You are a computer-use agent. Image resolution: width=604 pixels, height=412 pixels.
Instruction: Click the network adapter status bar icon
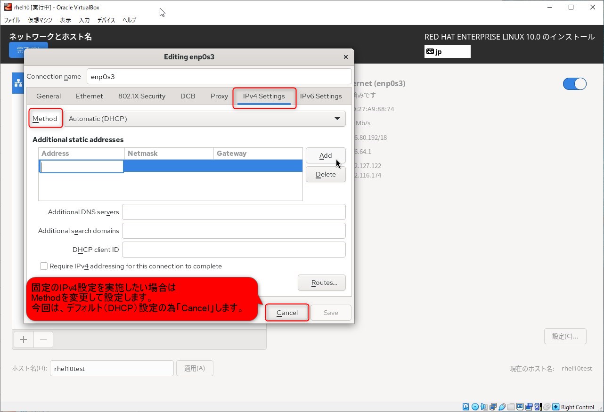pyautogui.click(x=493, y=407)
